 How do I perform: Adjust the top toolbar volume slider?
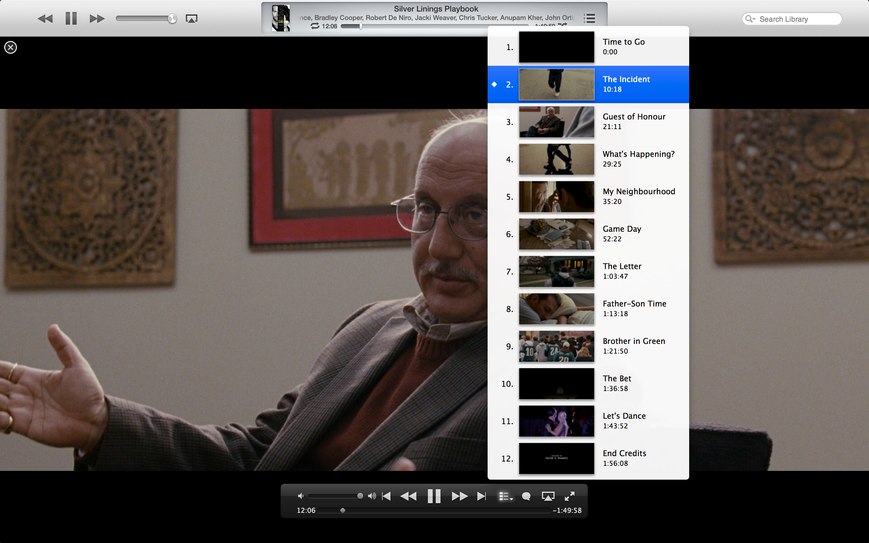[147, 19]
